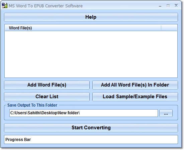Click inside the empty Word files list
184x150 pixels.
tap(91, 54)
